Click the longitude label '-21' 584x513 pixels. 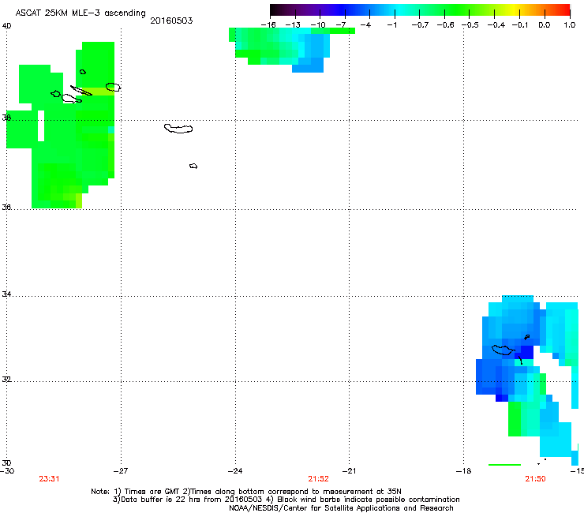(x=349, y=471)
